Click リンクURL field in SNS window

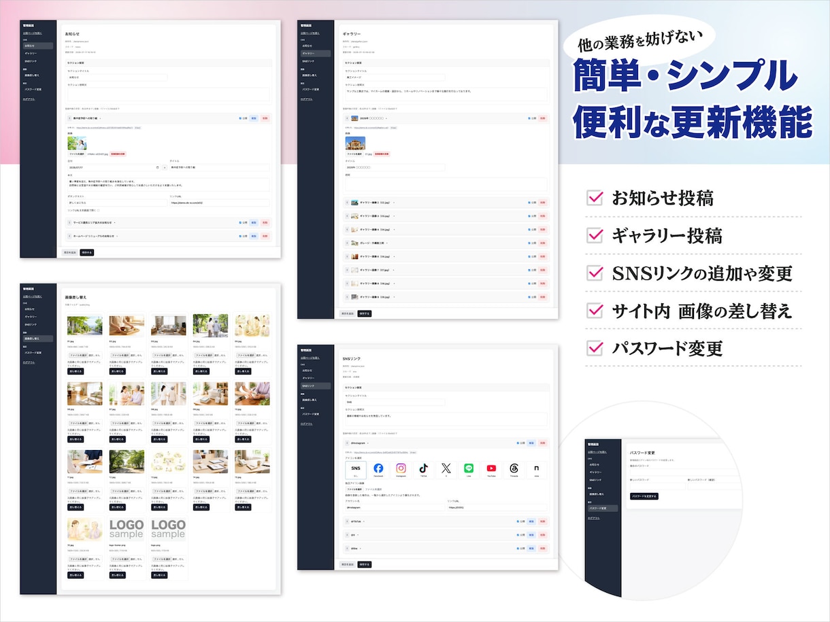click(497, 507)
